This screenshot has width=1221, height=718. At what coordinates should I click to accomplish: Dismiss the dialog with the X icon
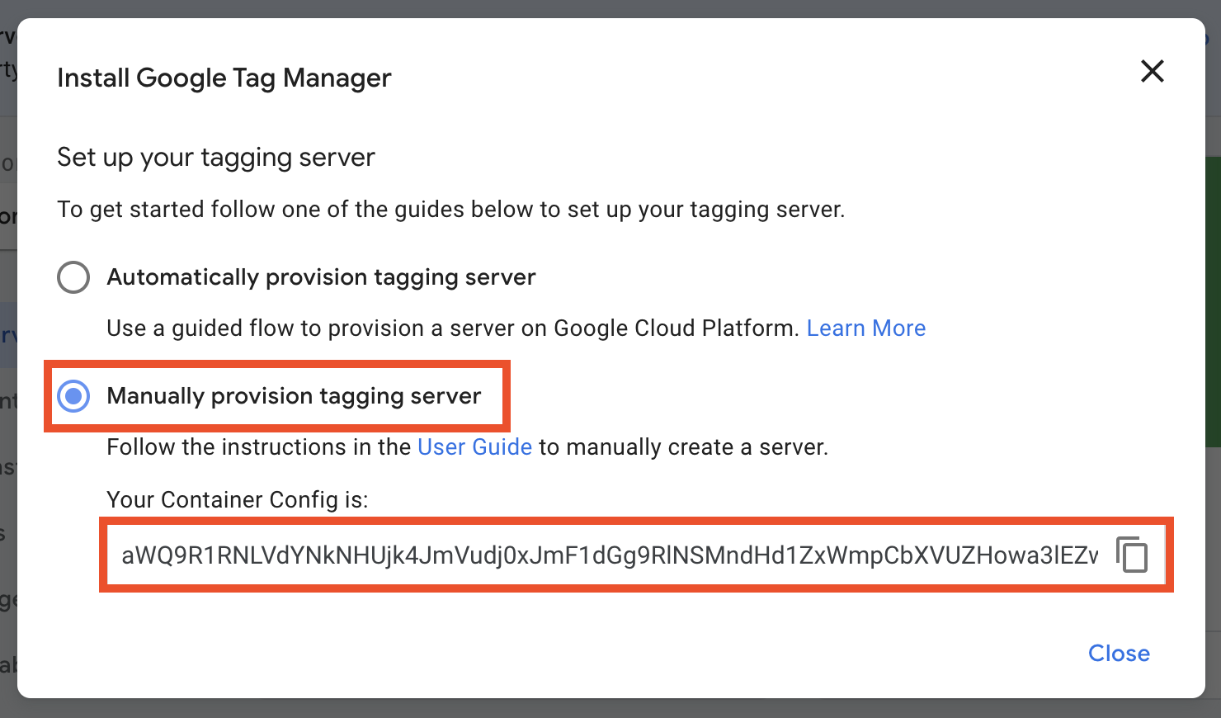[1152, 71]
